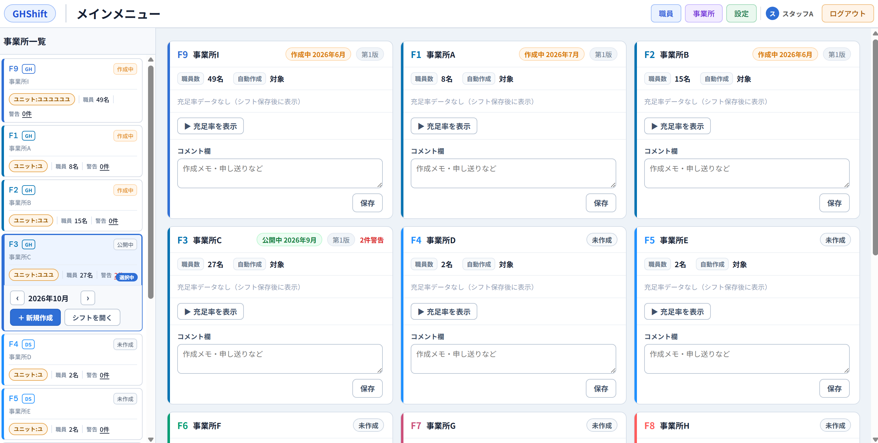
Task: Click the 公開中 2026年9月 status badge
Action: click(x=289, y=240)
